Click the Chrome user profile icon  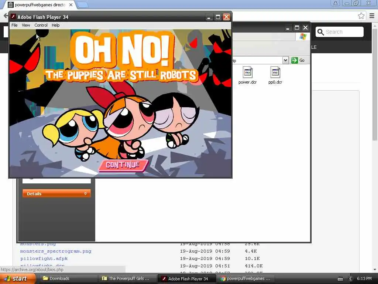coord(335,3)
